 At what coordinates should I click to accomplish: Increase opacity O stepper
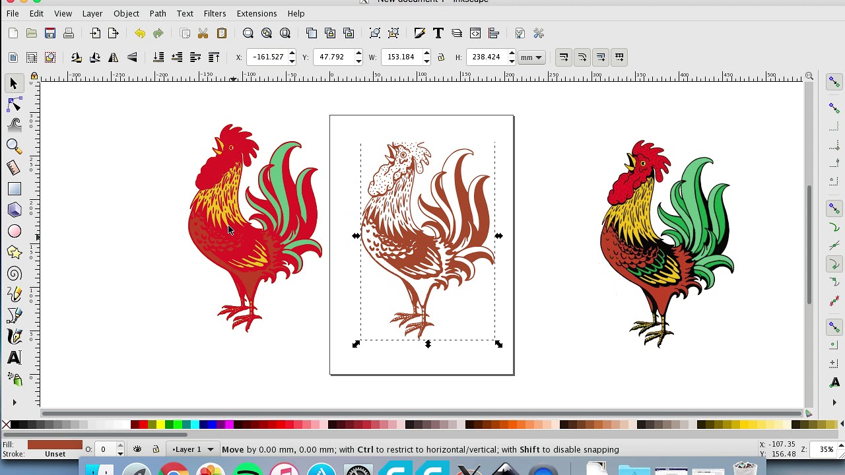(x=120, y=446)
